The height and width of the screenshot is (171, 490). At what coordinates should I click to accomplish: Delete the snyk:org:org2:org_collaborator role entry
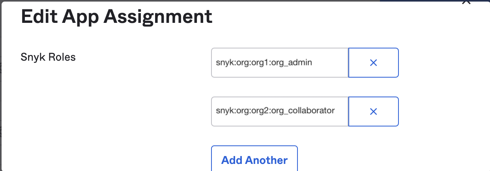[373, 112]
